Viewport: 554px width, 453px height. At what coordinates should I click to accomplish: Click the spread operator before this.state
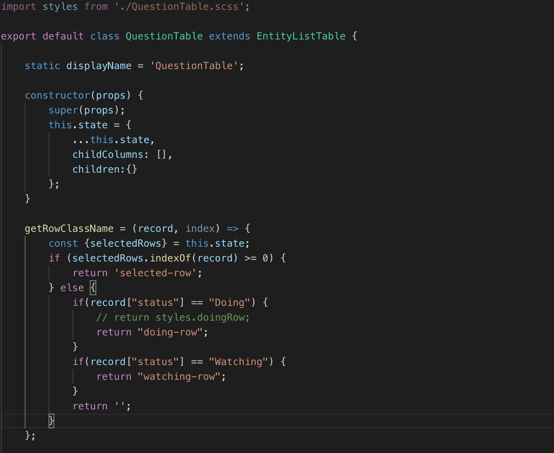[80, 140]
